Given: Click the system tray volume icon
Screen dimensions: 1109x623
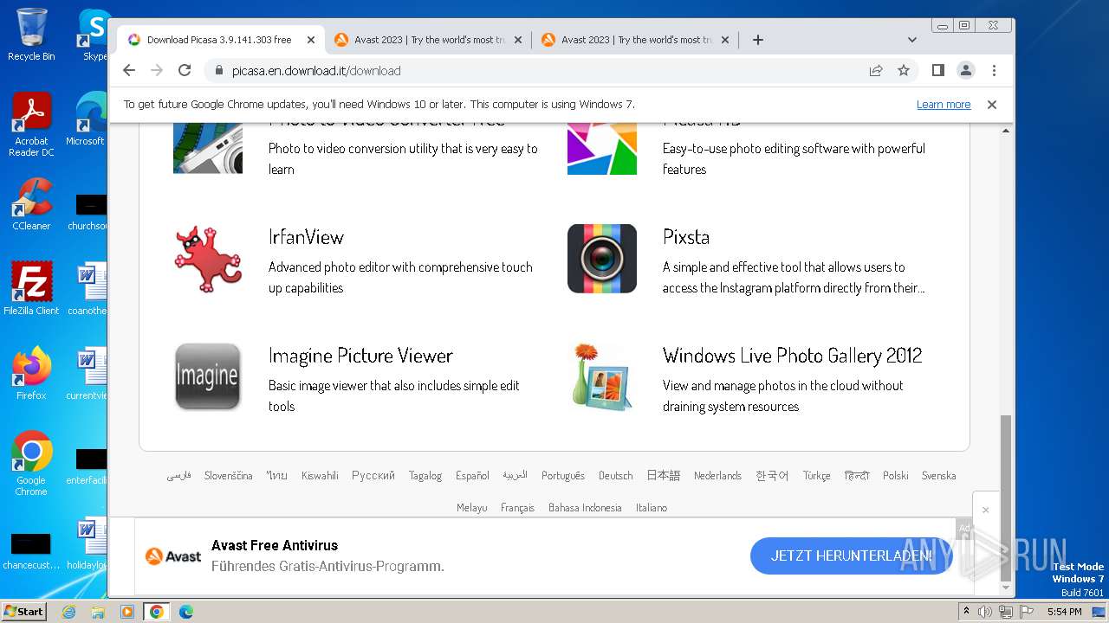Looking at the screenshot, I should [985, 612].
